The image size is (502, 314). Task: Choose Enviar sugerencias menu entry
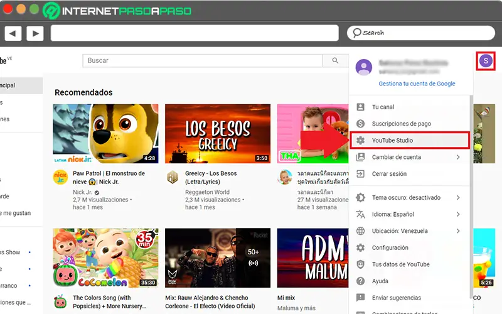coord(409,298)
